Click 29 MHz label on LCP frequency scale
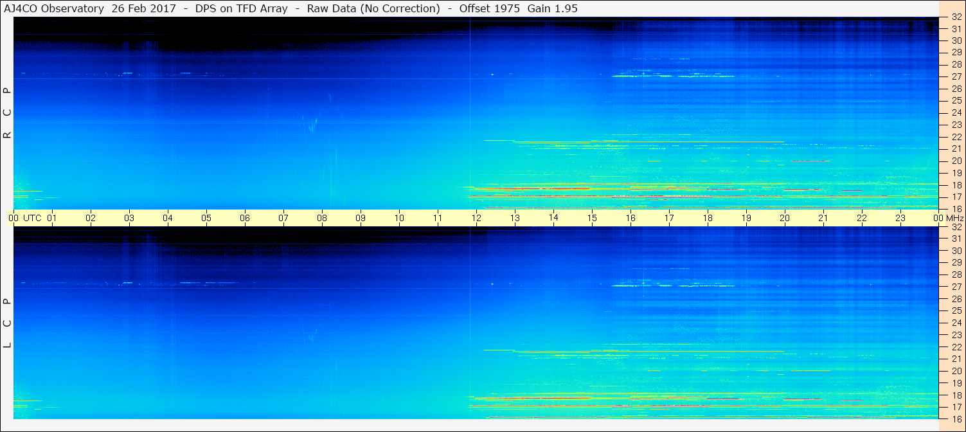 pos(956,263)
